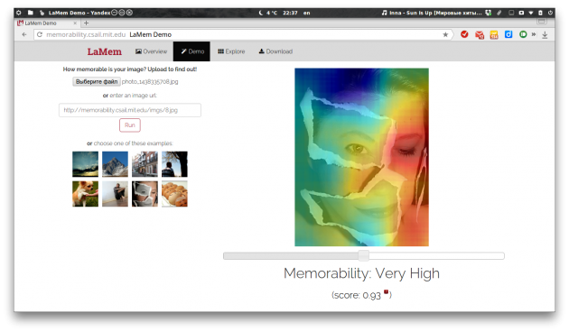
Task: Choose the dog example thumbnail
Action: tap(85, 194)
